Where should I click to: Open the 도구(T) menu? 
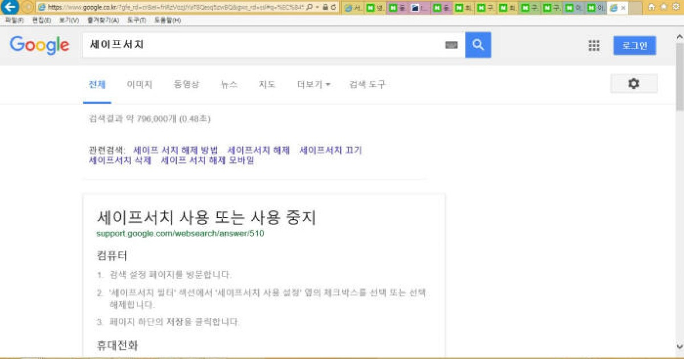point(137,21)
